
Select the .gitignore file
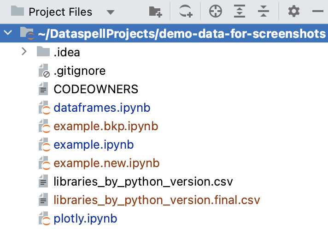pyautogui.click(x=79, y=71)
